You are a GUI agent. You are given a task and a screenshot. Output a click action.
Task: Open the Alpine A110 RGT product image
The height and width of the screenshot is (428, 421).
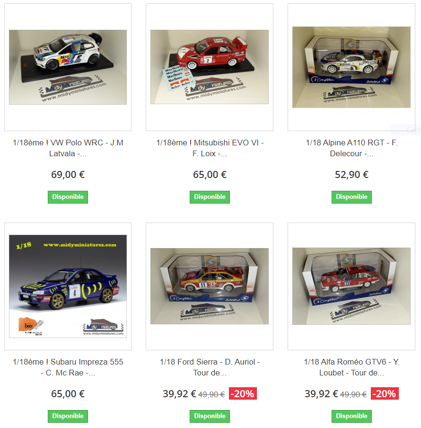click(x=351, y=67)
